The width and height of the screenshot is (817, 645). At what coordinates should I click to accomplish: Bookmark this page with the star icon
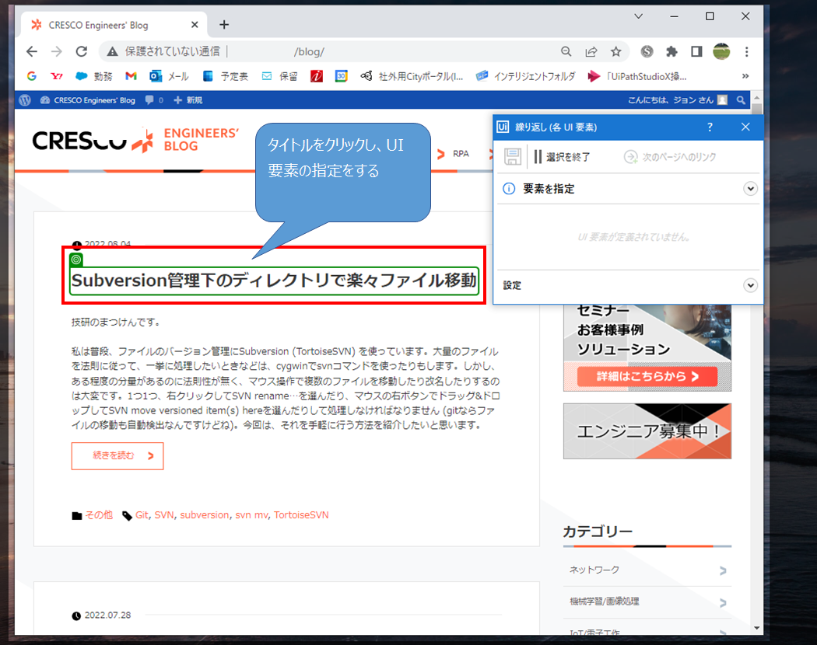616,51
